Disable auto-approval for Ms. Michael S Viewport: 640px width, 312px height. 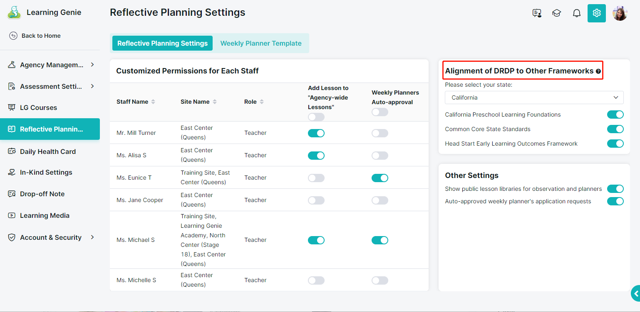(380, 240)
